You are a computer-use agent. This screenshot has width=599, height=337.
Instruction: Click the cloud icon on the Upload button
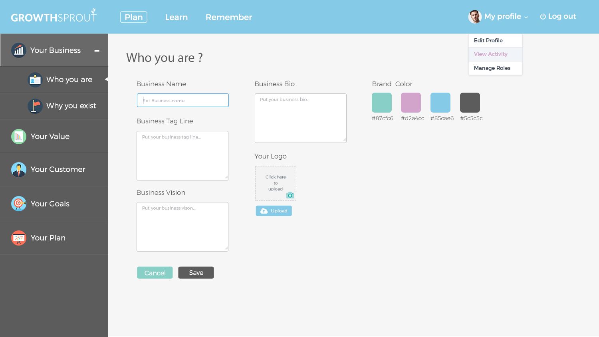tap(264, 211)
